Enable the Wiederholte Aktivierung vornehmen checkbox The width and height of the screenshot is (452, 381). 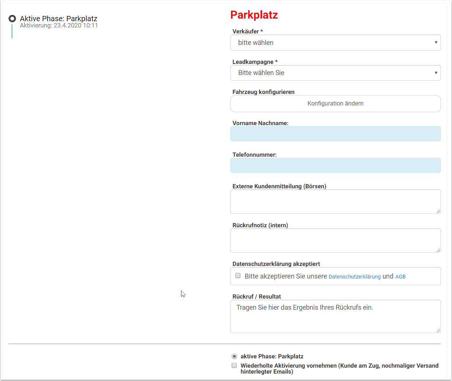(234, 365)
